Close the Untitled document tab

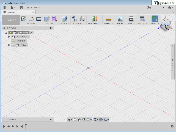[x=33, y=12]
